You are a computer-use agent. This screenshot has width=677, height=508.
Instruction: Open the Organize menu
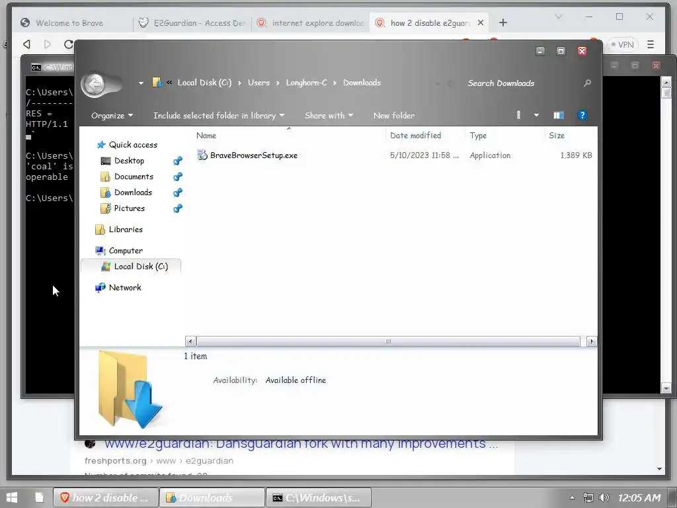coord(112,115)
